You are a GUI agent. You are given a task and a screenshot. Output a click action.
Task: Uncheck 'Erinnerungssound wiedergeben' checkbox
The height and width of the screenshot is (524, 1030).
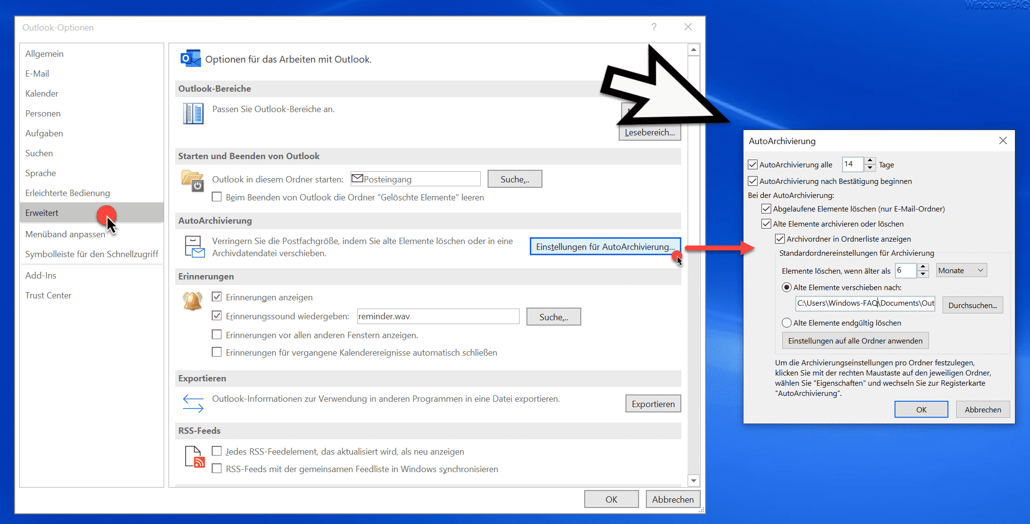pyautogui.click(x=217, y=316)
